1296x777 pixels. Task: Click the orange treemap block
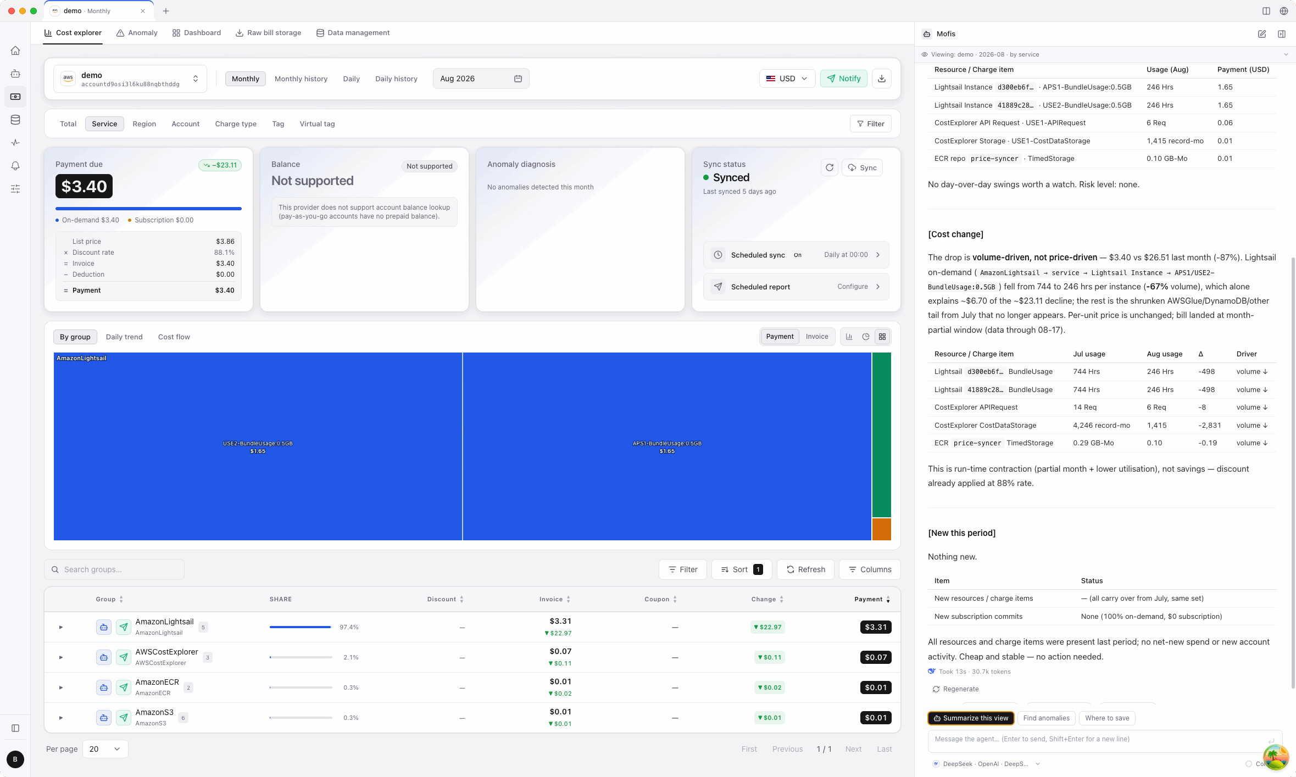(x=881, y=529)
